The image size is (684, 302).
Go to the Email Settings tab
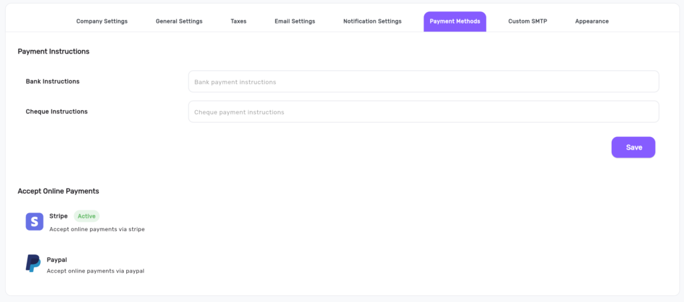pos(295,21)
